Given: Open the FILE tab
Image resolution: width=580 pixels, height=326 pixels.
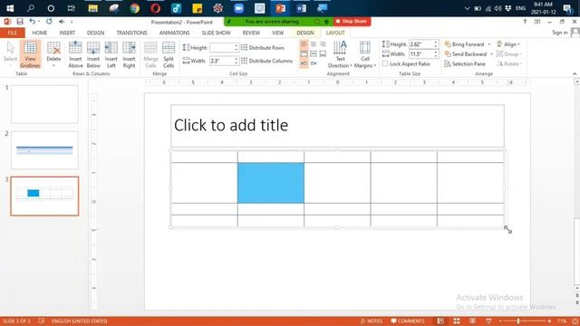Looking at the screenshot, I should coord(13,33).
